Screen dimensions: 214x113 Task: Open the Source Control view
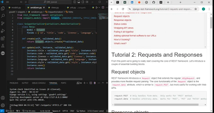pyautogui.click(x=3, y=23)
